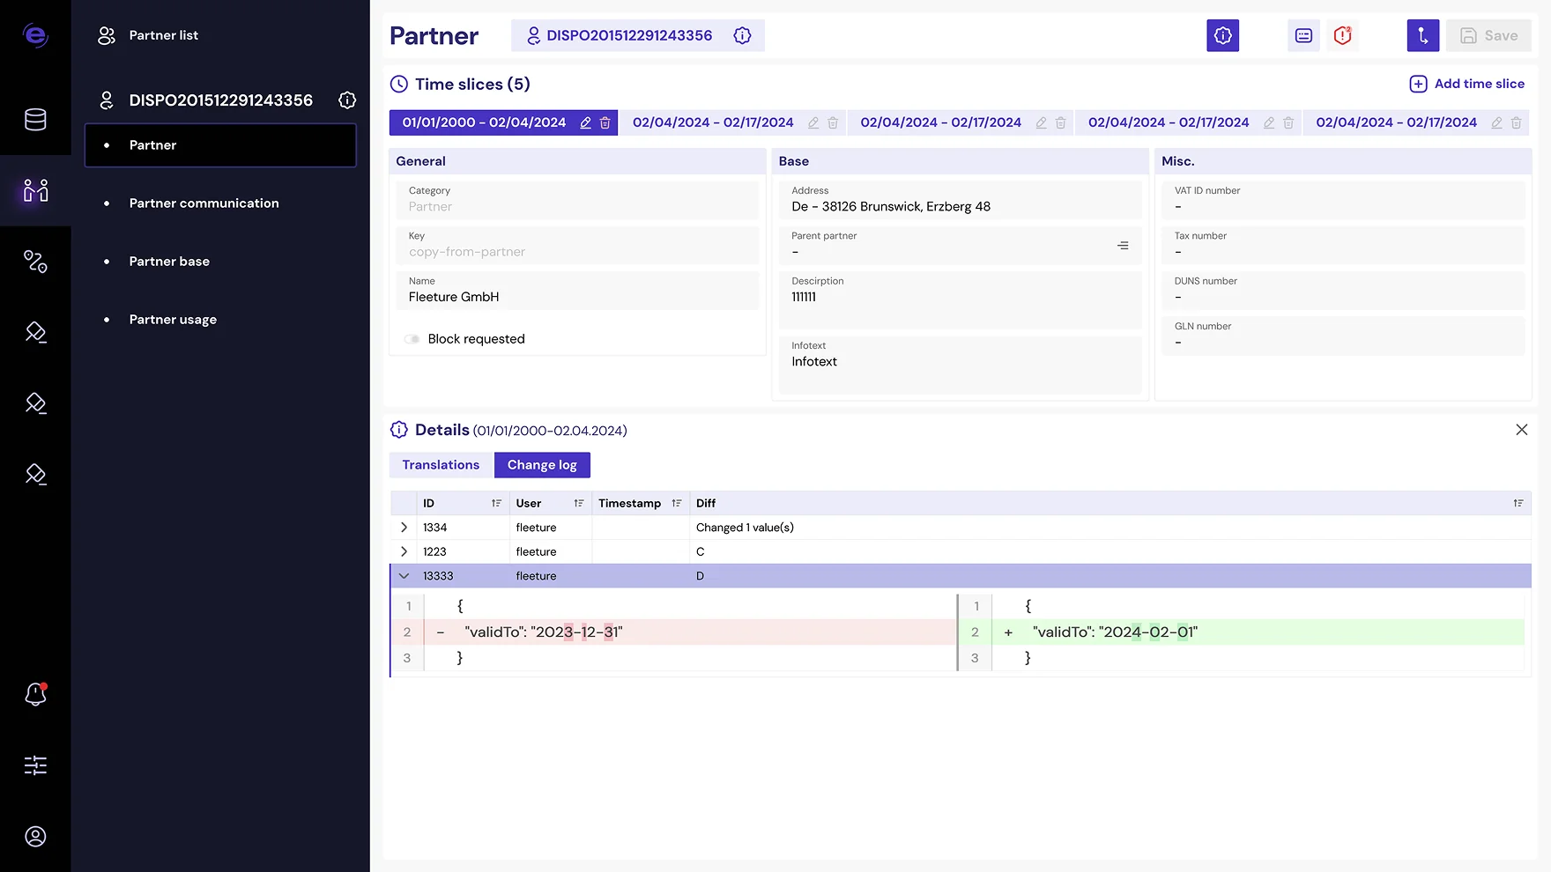Screen dimensions: 1551x872
Task: Toggle the Block requested switch
Action: 412,339
